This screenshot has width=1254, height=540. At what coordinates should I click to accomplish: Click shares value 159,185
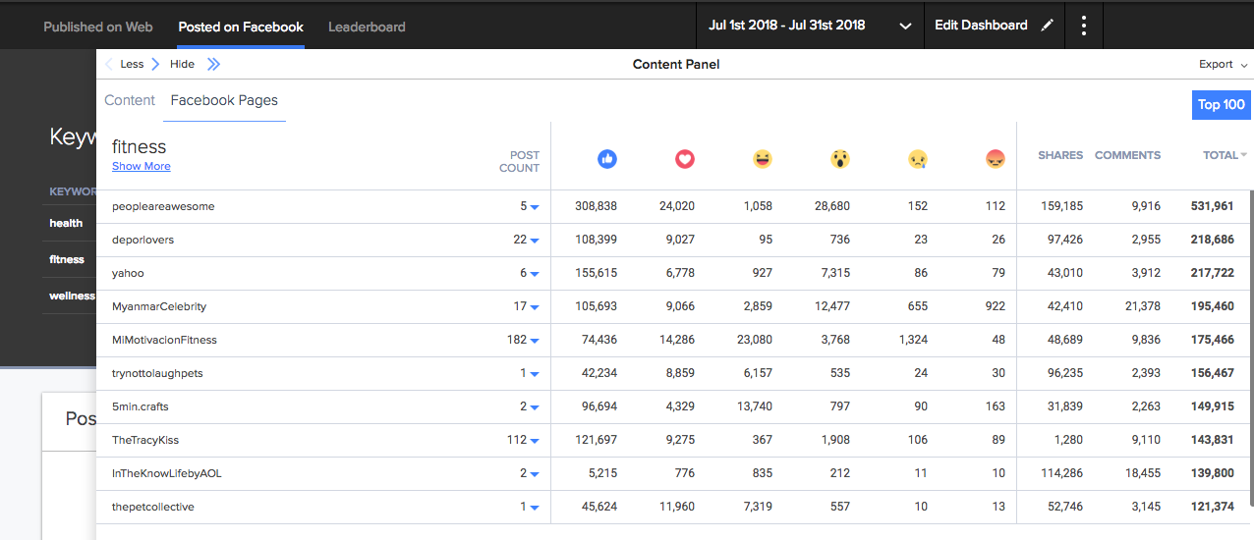[1060, 207]
